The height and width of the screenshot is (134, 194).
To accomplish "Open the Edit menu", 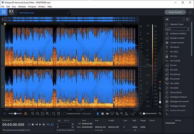I will click(x=8, y=7).
